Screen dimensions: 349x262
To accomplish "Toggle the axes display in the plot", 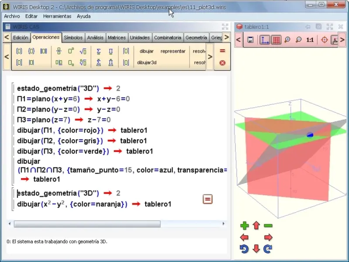I will coord(265,40).
